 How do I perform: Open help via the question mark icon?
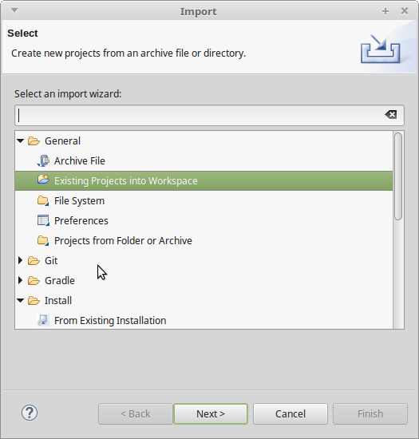(30, 413)
